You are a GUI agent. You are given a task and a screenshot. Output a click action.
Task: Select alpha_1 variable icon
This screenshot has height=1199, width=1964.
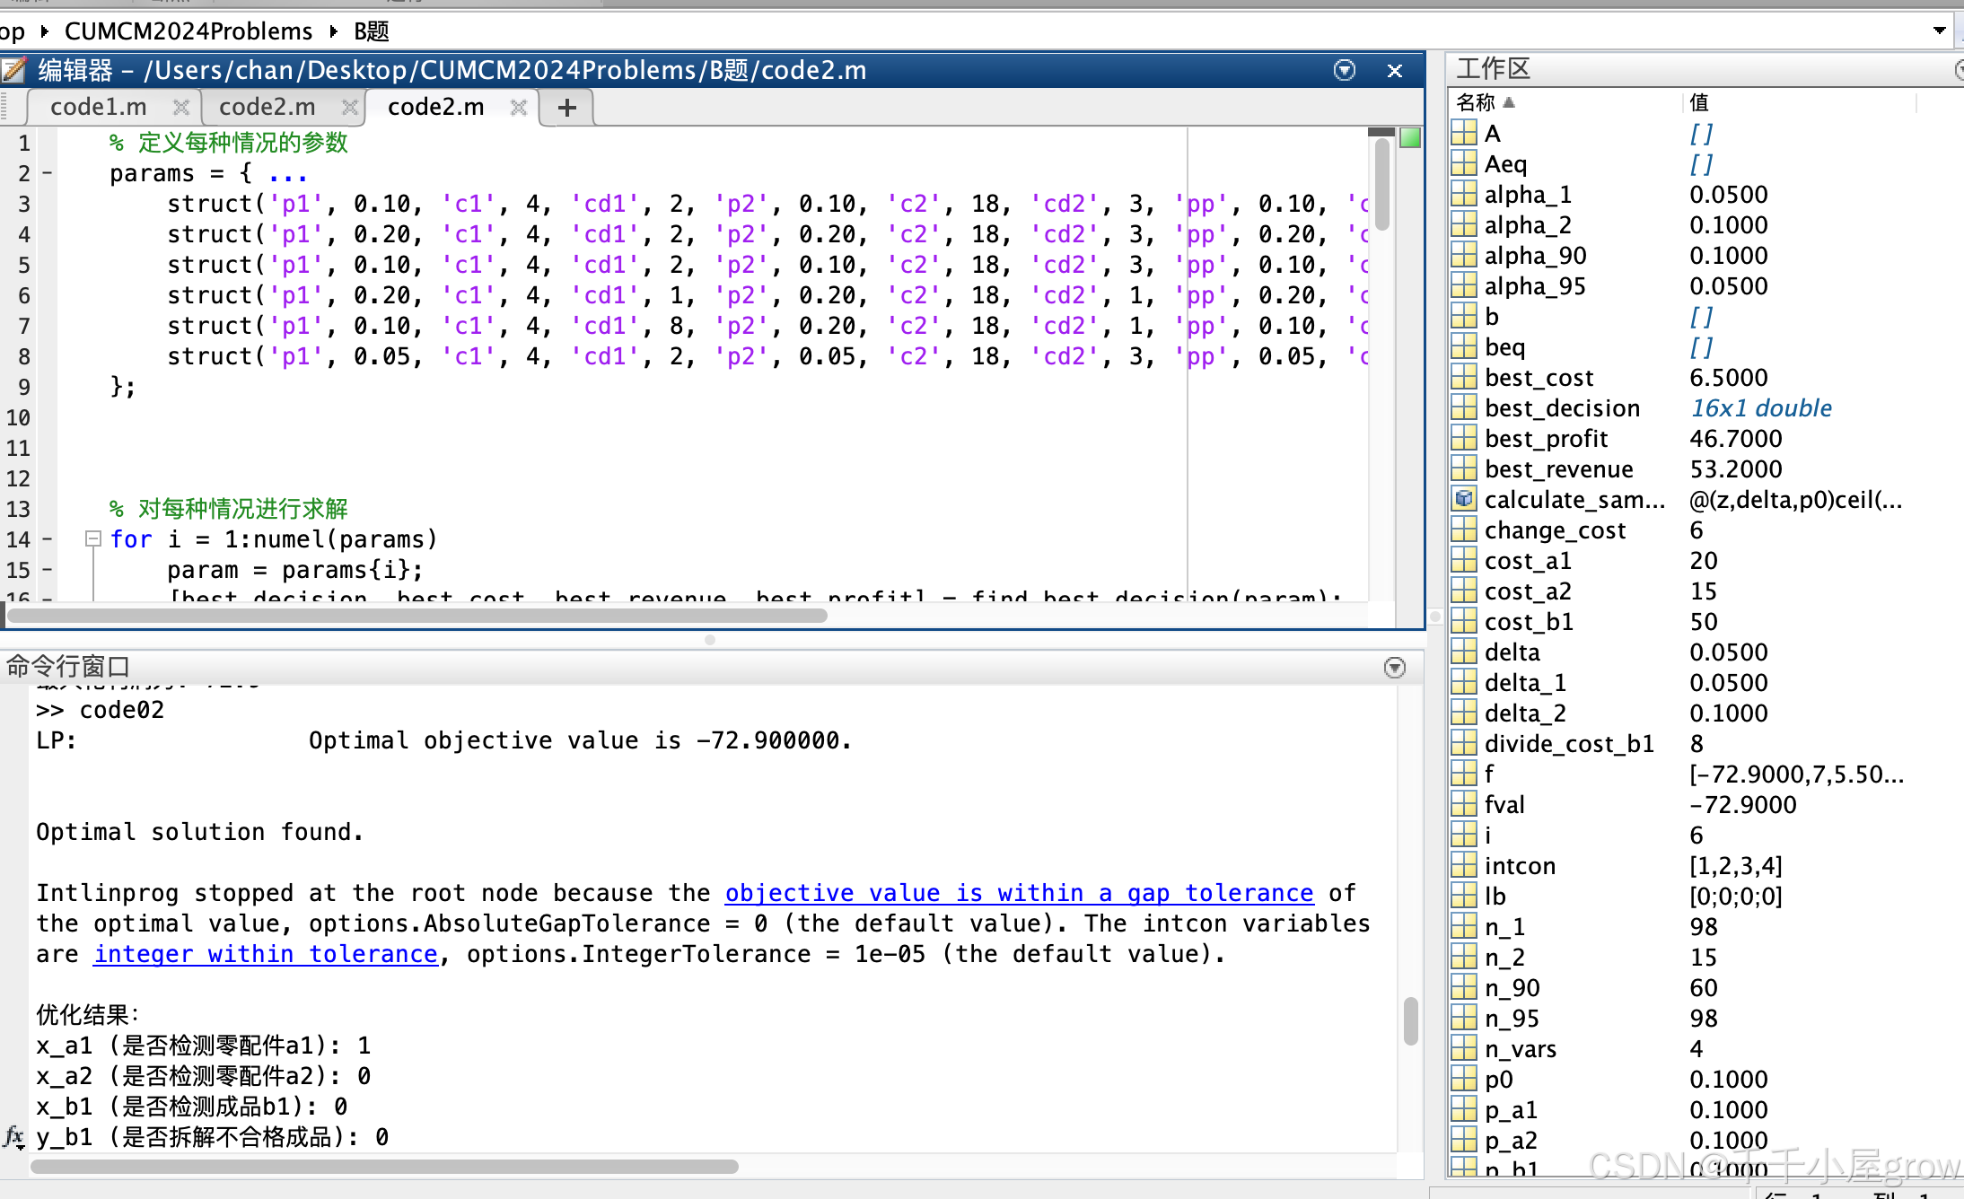click(x=1464, y=194)
